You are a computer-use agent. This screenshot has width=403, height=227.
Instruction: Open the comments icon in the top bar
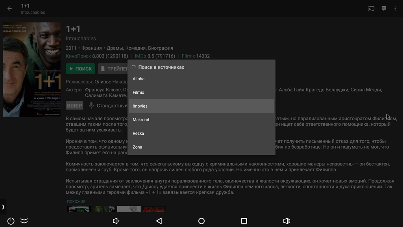click(x=384, y=9)
